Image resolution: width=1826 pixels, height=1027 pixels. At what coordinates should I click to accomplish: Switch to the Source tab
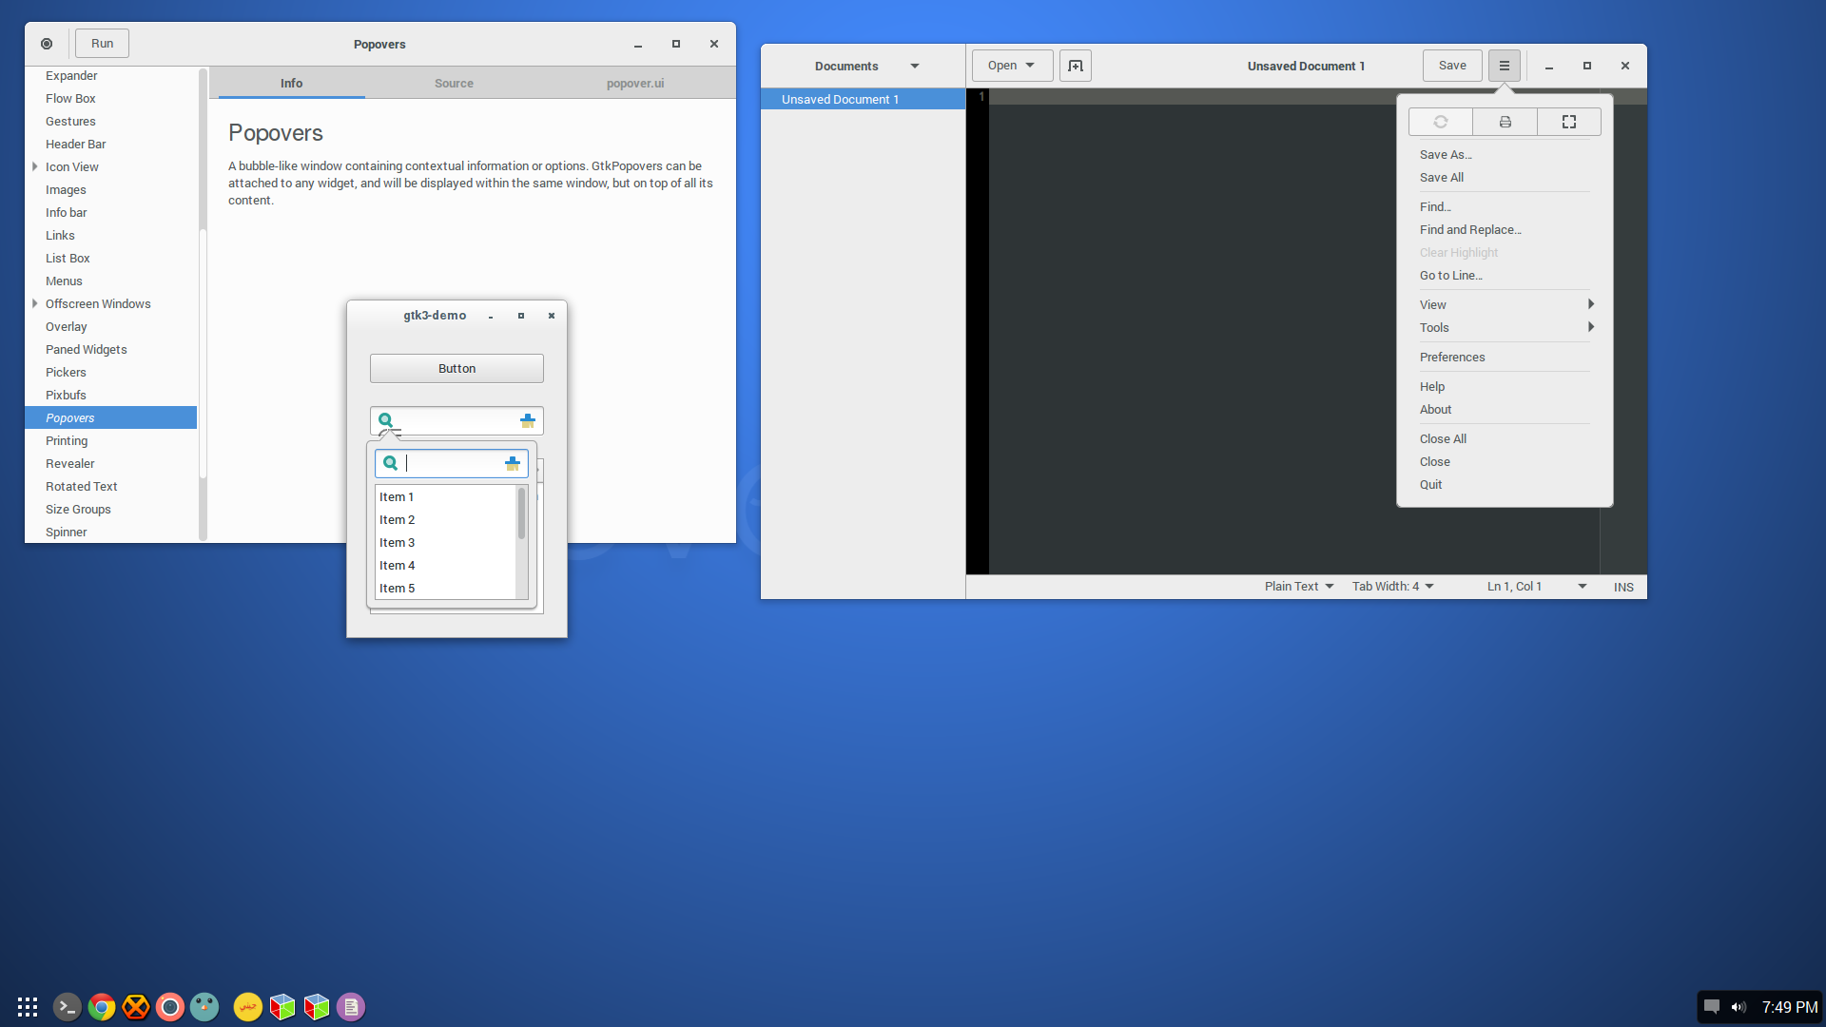pyautogui.click(x=454, y=84)
